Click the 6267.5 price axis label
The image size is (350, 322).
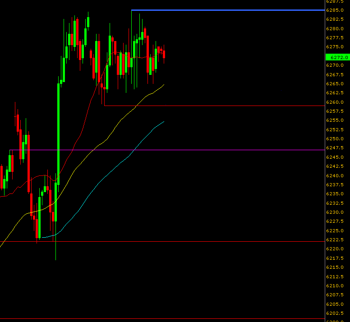tap(335, 75)
